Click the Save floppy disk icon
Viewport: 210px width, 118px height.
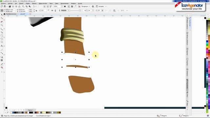point(10,7)
